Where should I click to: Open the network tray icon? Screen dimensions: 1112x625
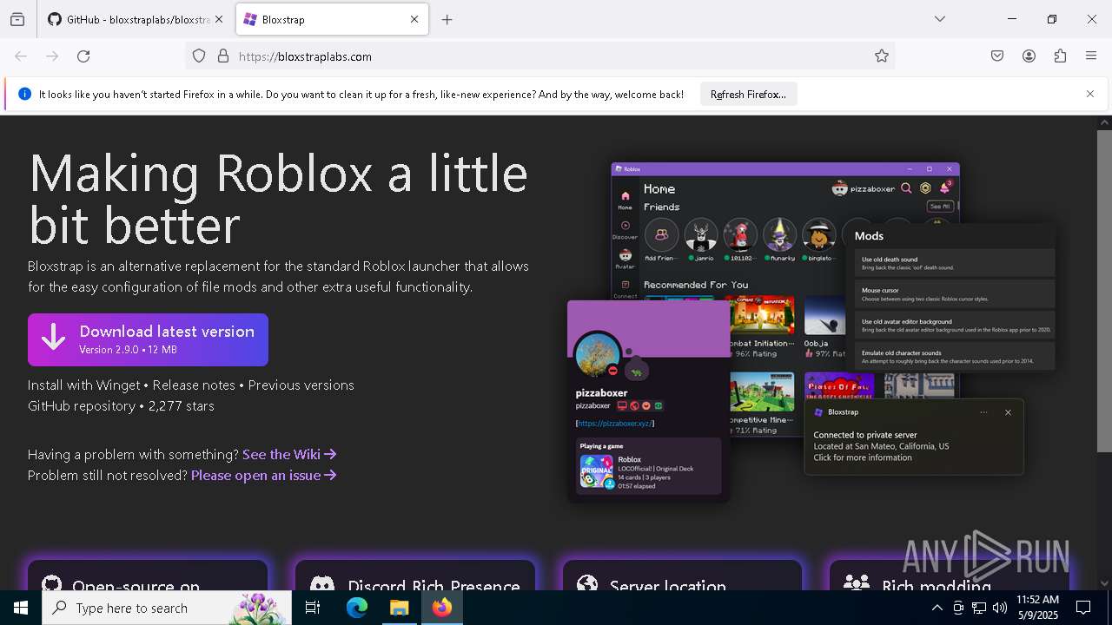[x=979, y=608]
